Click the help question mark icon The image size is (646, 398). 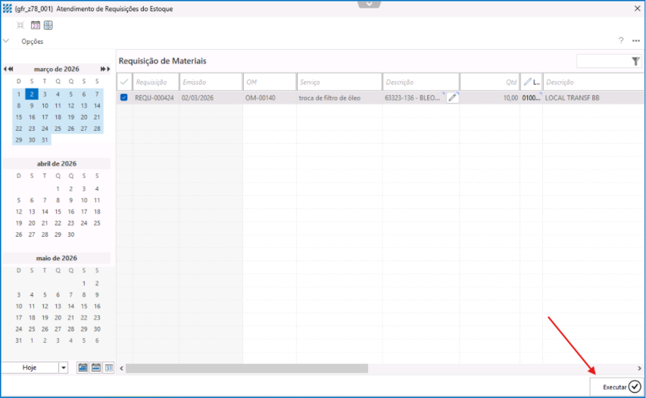621,41
